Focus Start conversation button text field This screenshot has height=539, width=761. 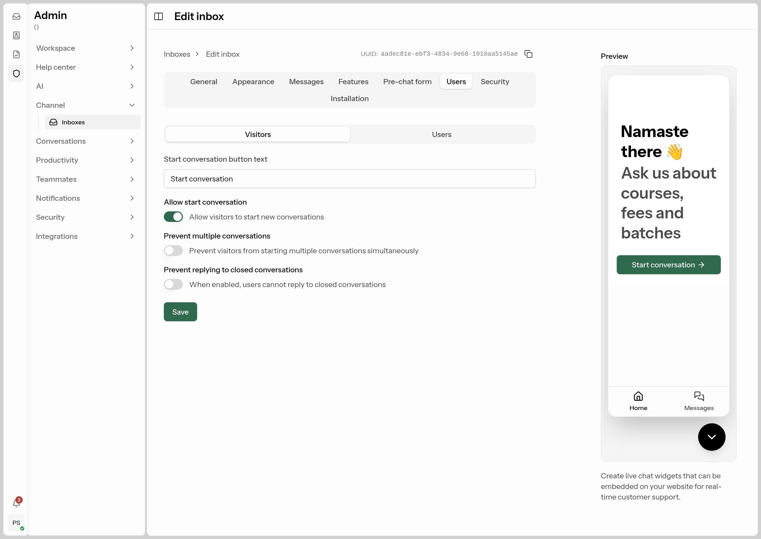349,179
